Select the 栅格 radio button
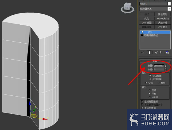 coord(159,83)
